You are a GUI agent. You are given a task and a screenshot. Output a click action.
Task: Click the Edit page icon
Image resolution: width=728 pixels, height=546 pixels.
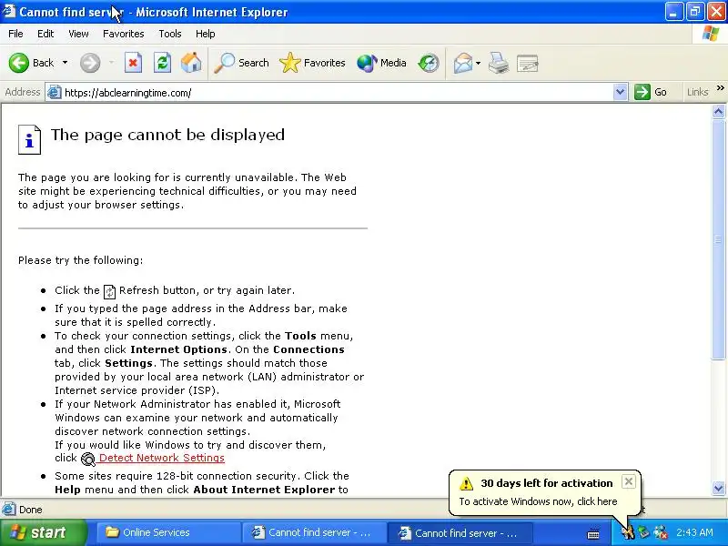(528, 63)
